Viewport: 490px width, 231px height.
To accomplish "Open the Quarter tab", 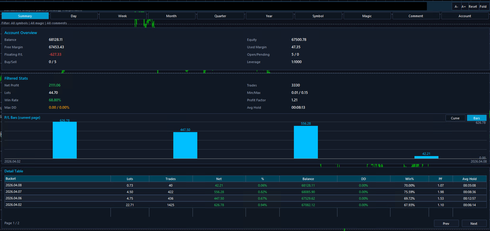I will pos(220,16).
